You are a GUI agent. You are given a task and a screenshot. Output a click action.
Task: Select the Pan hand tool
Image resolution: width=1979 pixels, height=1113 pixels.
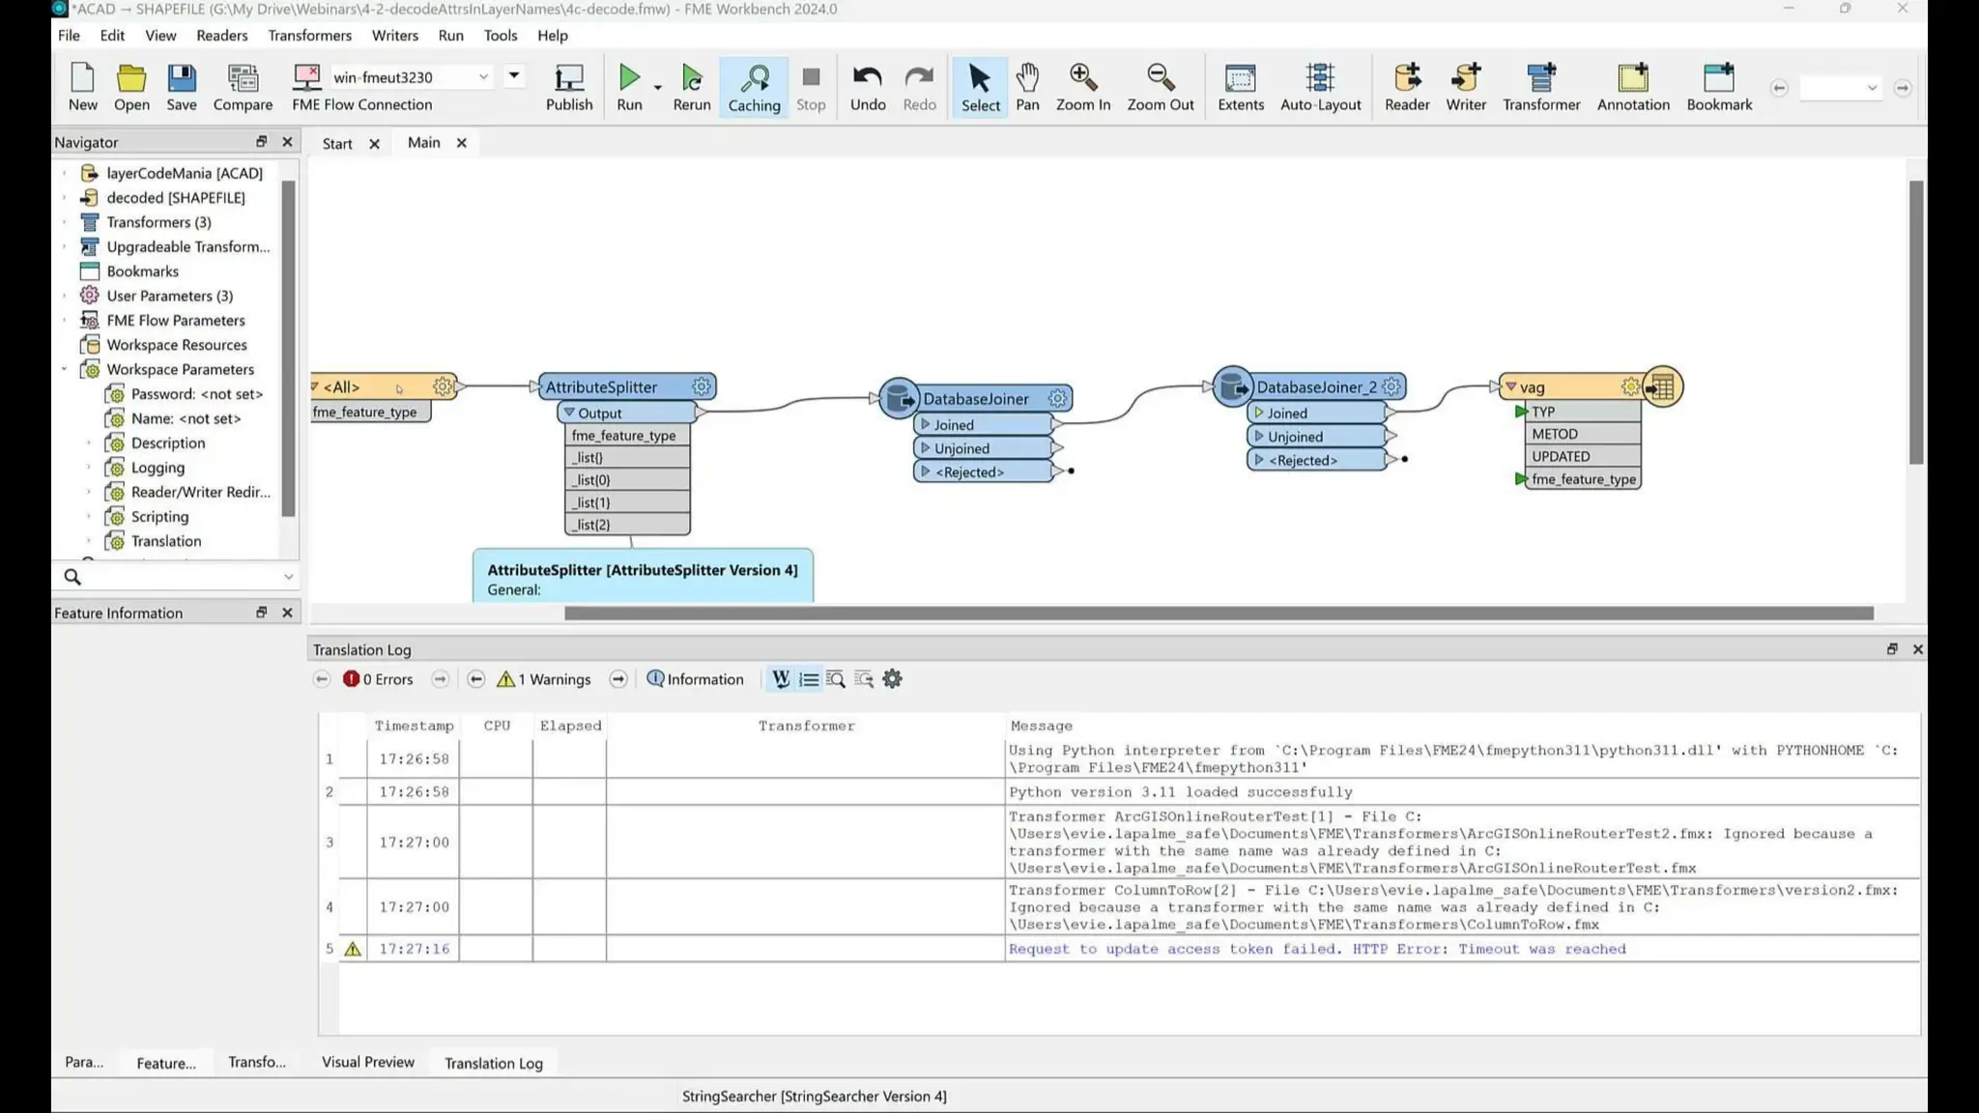coord(1027,86)
